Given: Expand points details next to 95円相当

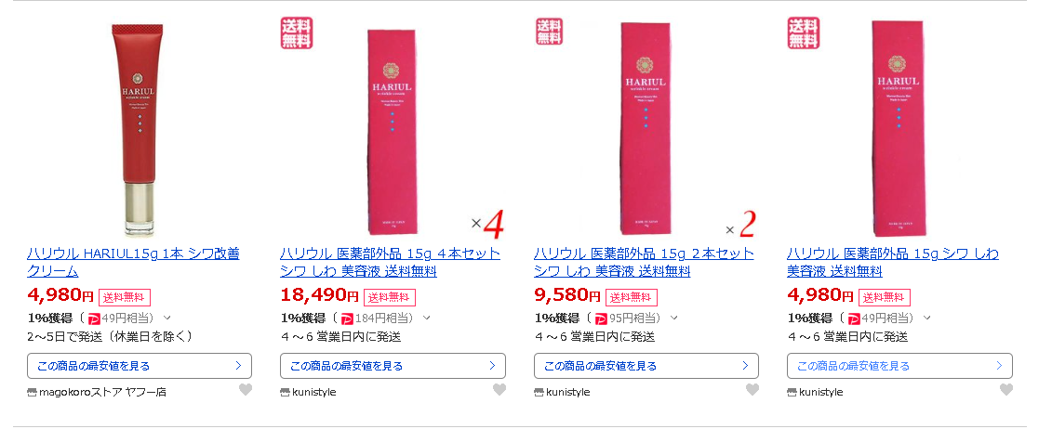Looking at the screenshot, I should point(674,318).
